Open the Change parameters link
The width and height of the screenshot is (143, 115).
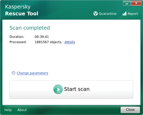[x=32, y=73]
